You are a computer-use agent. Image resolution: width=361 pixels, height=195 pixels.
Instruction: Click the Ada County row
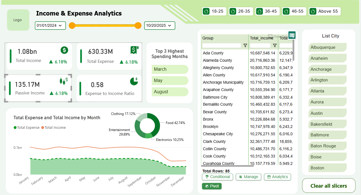coord(247,53)
